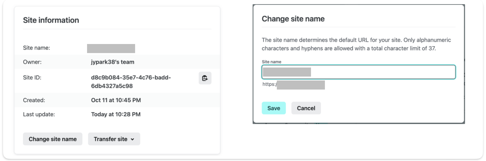
Task: Click the site name description paragraph
Action: [356, 44]
